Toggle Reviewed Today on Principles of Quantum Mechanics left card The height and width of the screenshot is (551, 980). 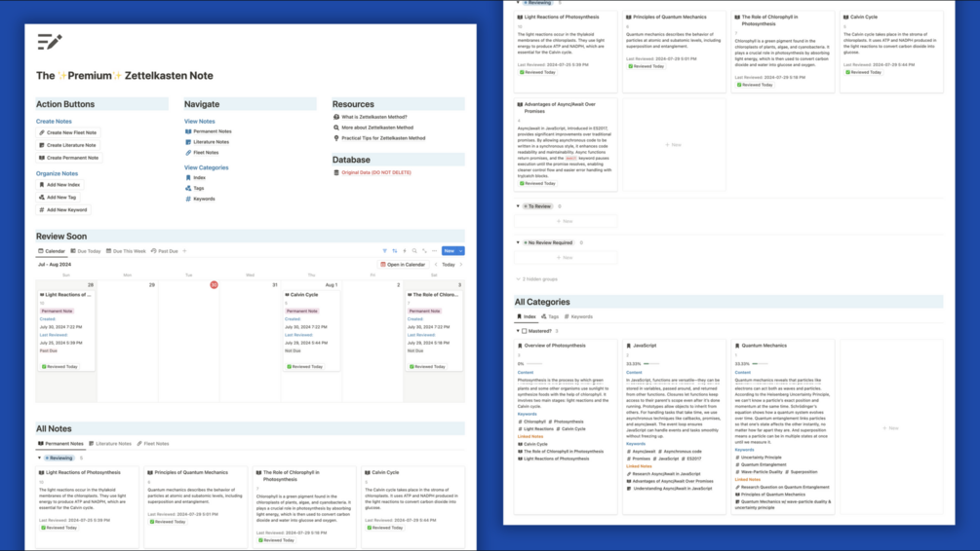(169, 522)
